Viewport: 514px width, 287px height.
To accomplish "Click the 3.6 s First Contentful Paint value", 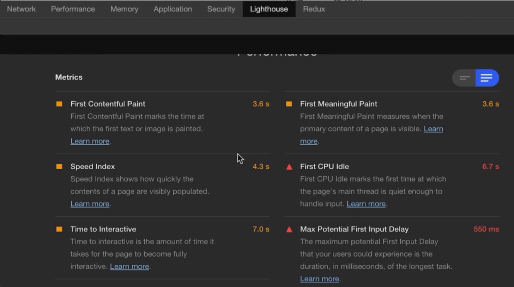I will coord(261,104).
